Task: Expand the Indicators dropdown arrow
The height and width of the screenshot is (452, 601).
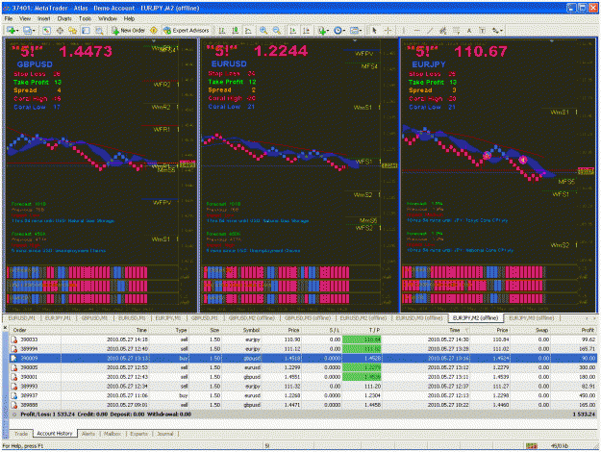Action: click(x=328, y=31)
